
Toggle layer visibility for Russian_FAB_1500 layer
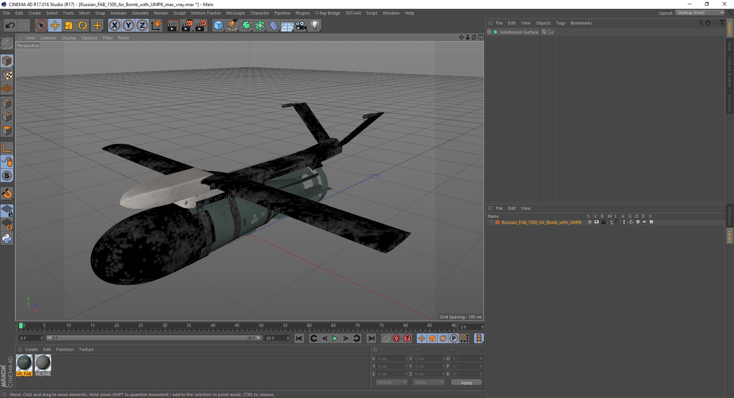coord(596,222)
